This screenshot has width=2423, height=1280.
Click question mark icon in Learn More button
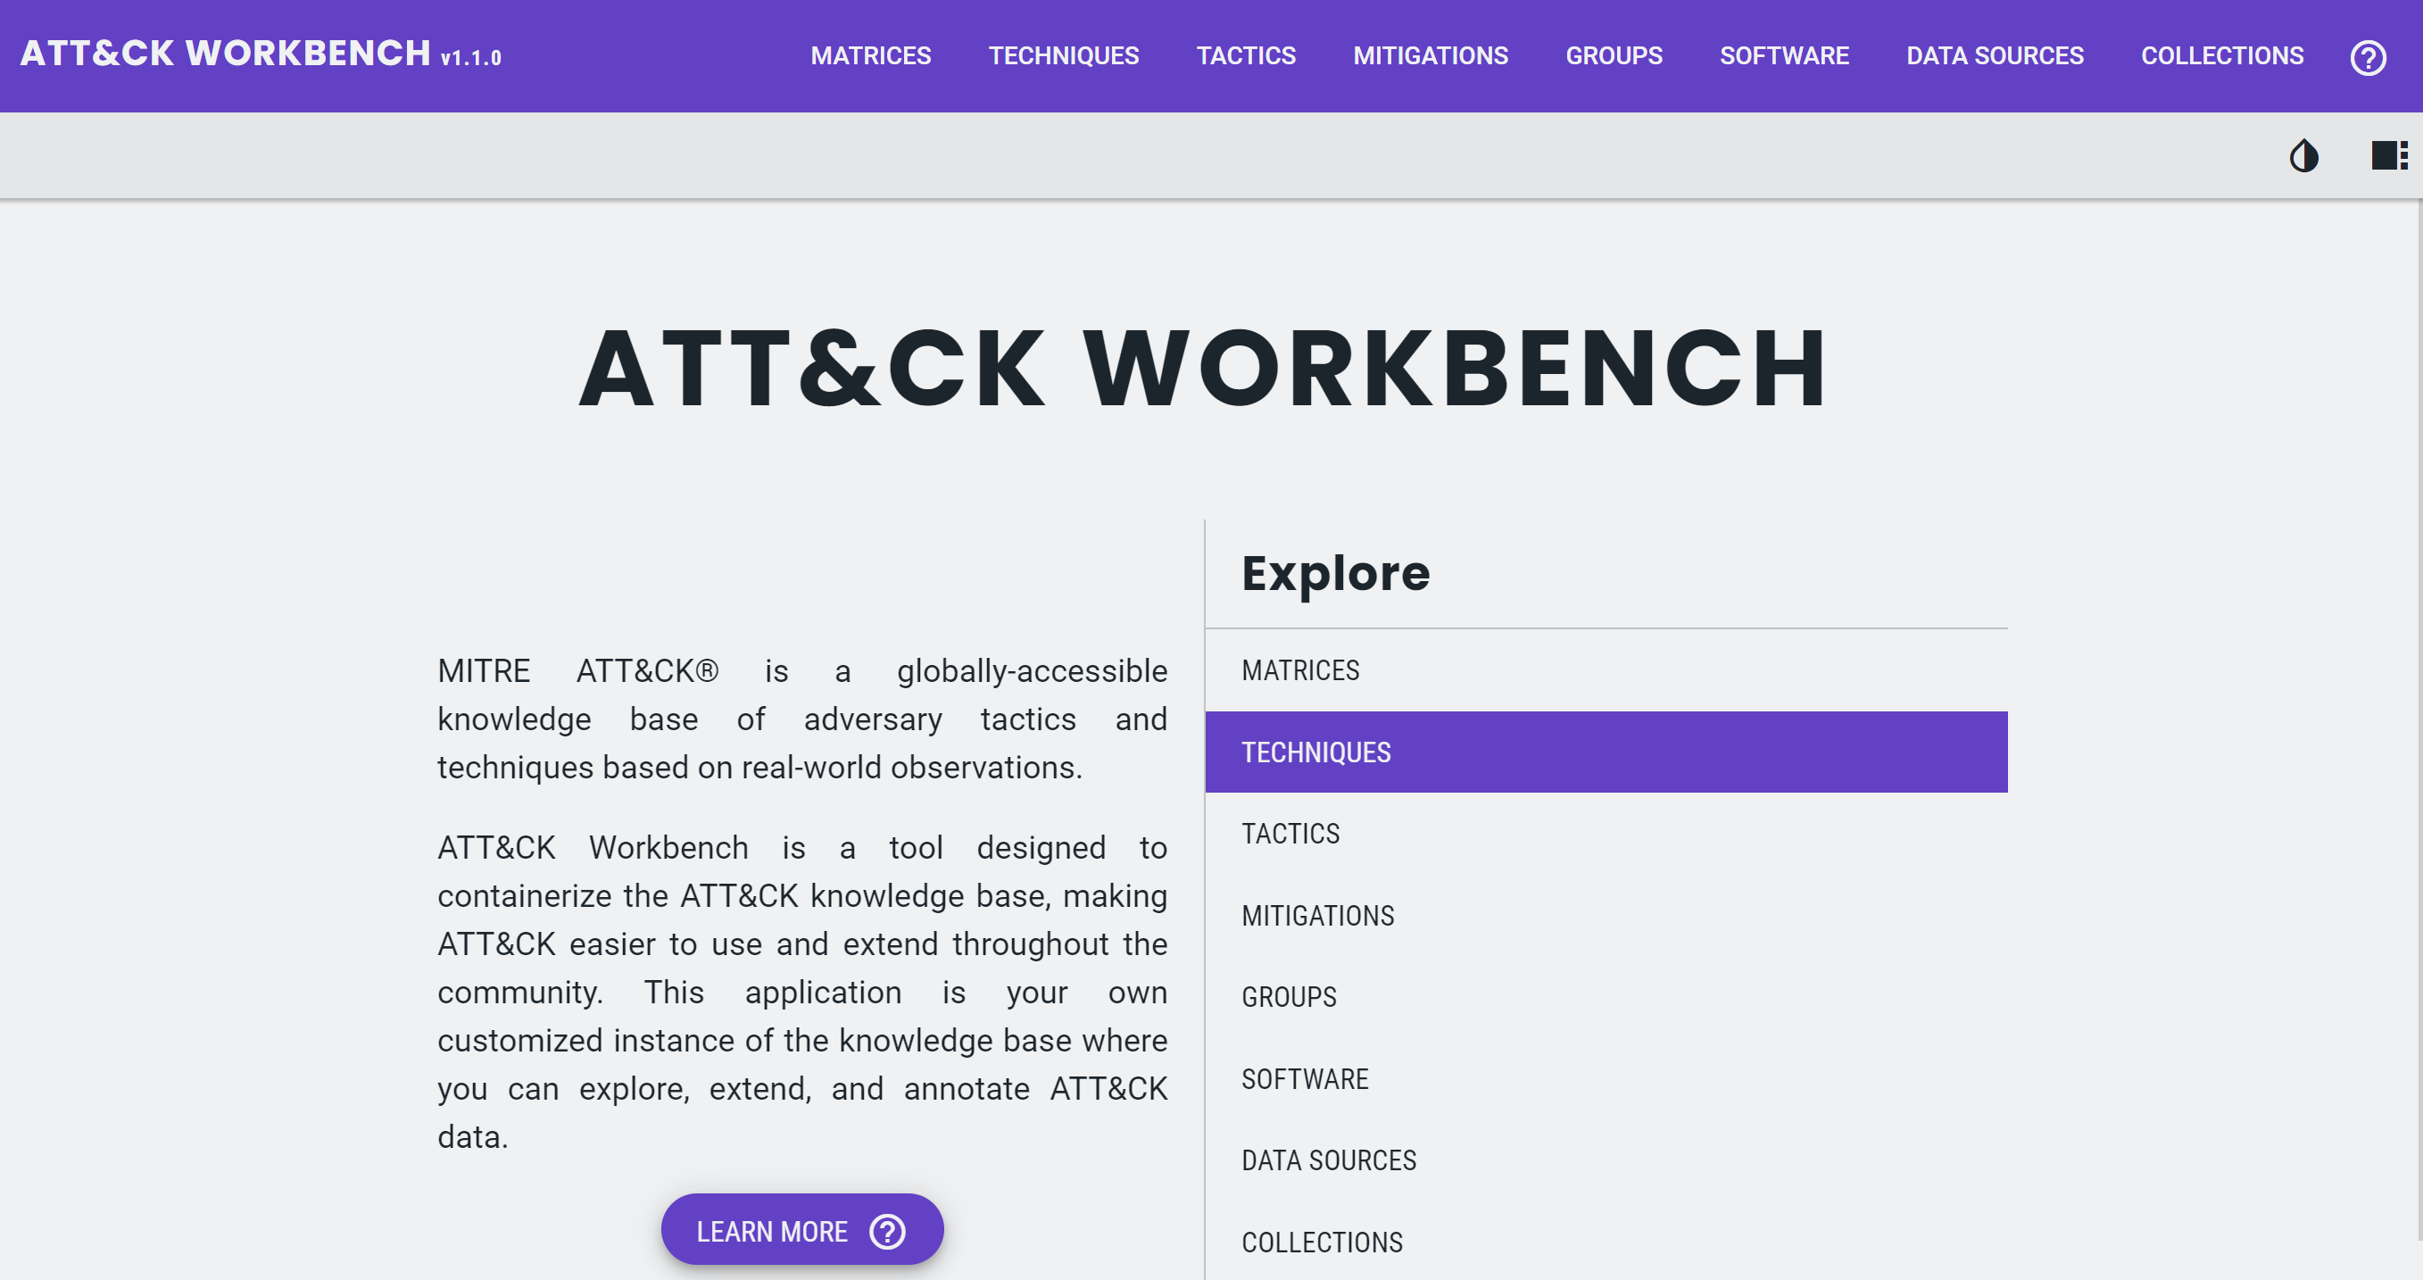pos(887,1230)
